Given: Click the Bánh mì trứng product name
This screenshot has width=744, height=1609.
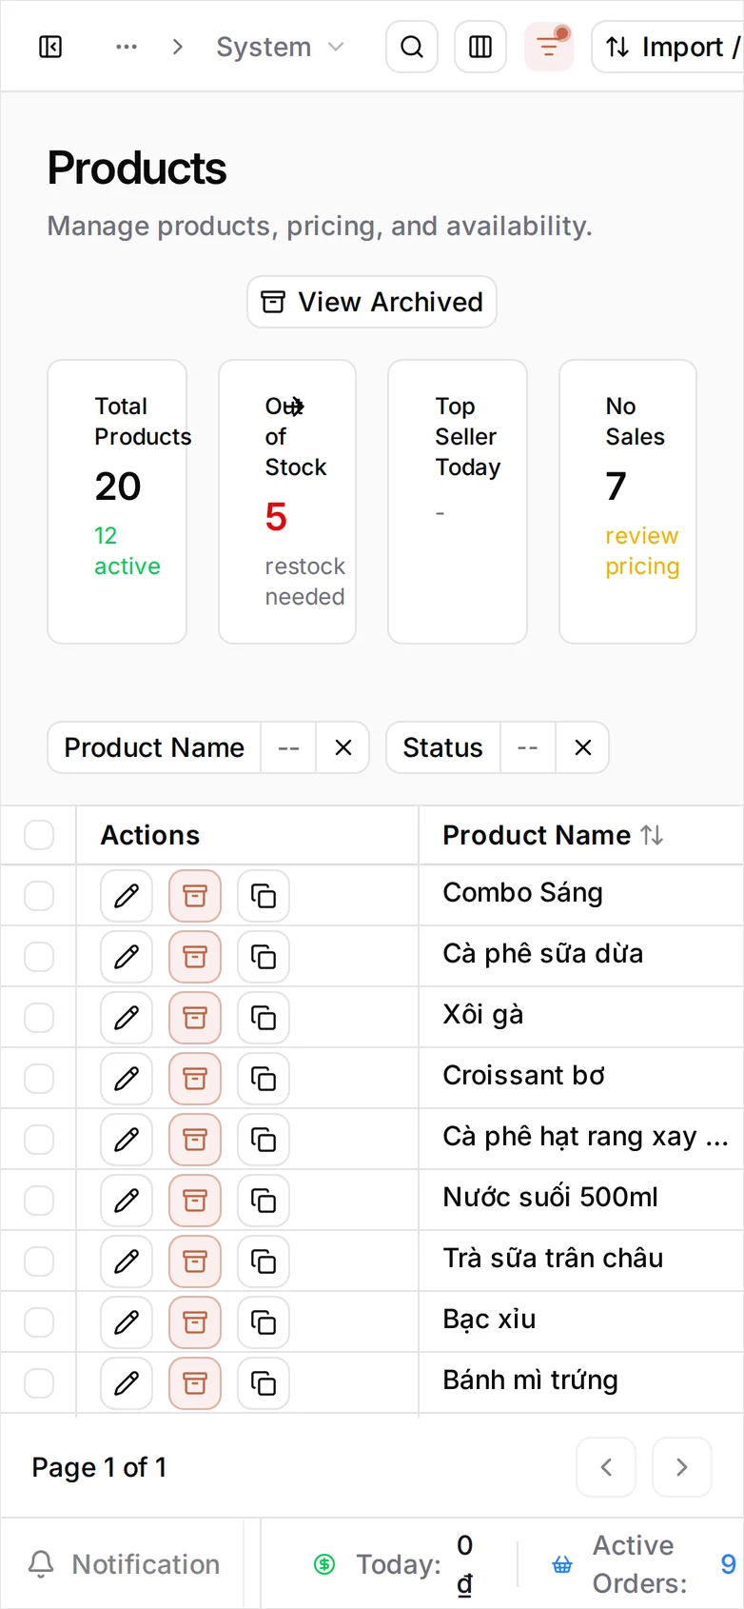Looking at the screenshot, I should (531, 1380).
